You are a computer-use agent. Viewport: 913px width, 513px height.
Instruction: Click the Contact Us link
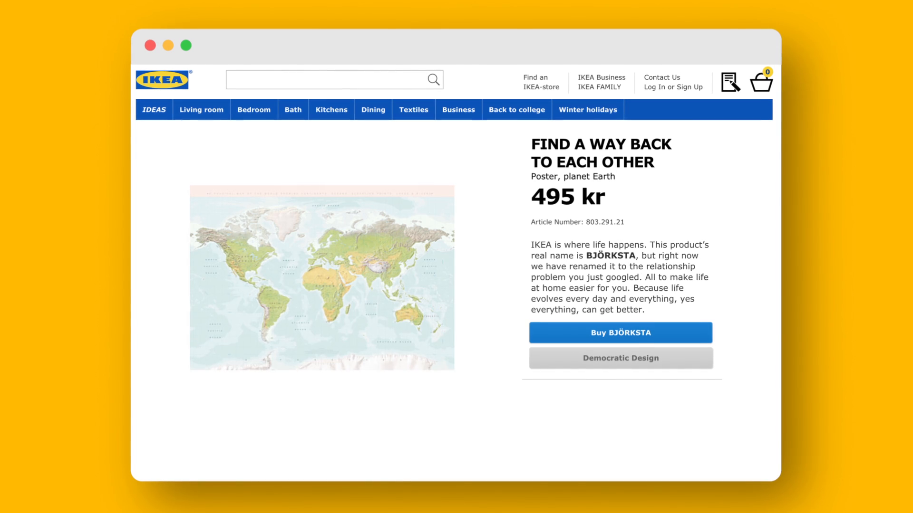662,77
